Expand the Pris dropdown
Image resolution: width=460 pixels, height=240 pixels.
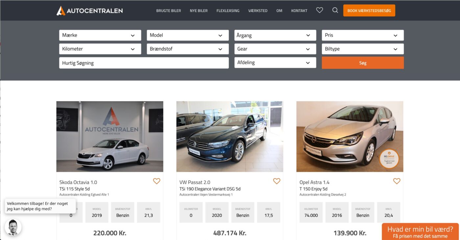point(362,35)
